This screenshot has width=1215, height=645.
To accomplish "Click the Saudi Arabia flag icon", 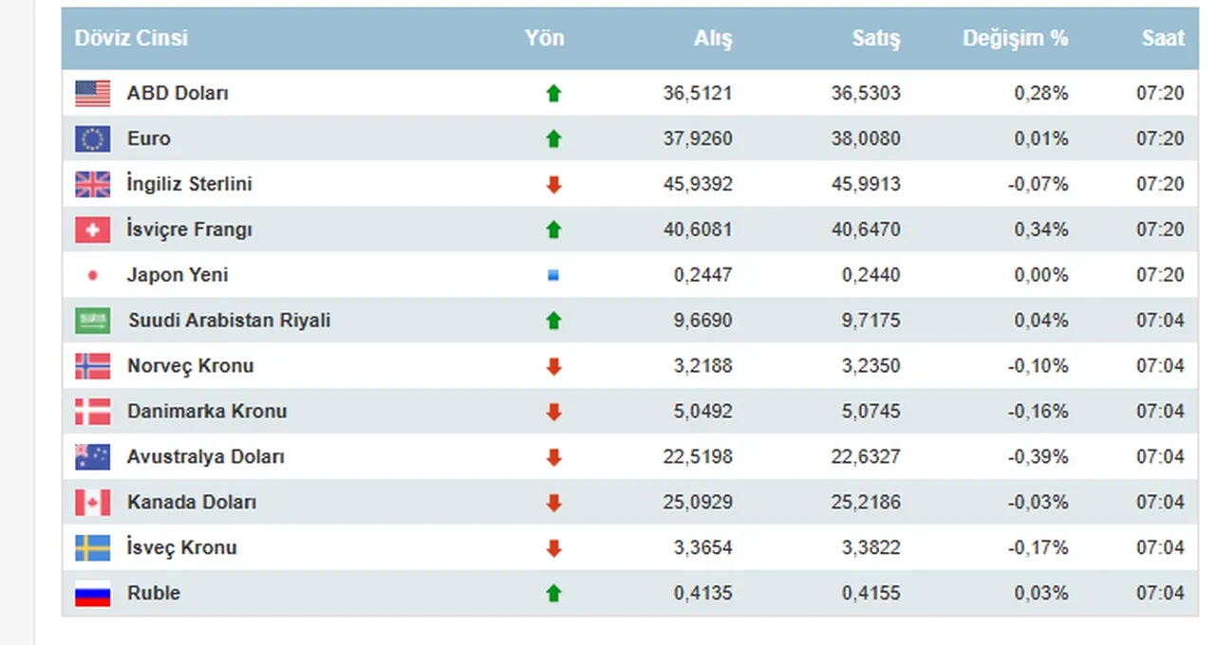I will click(92, 321).
